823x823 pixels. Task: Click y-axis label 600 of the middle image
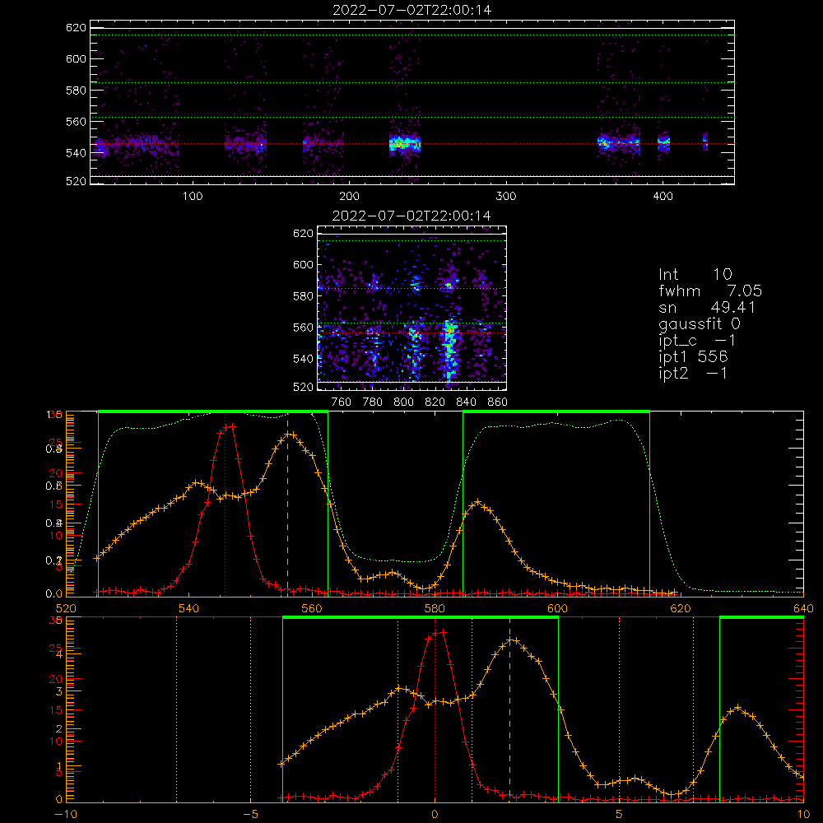point(304,264)
